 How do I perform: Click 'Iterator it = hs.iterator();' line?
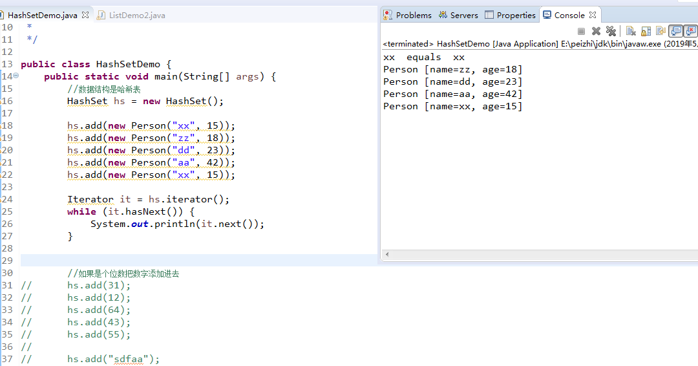click(148, 199)
